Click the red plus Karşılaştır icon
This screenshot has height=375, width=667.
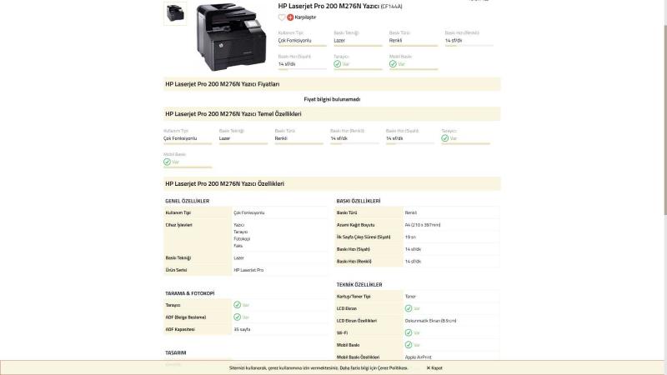[290, 17]
